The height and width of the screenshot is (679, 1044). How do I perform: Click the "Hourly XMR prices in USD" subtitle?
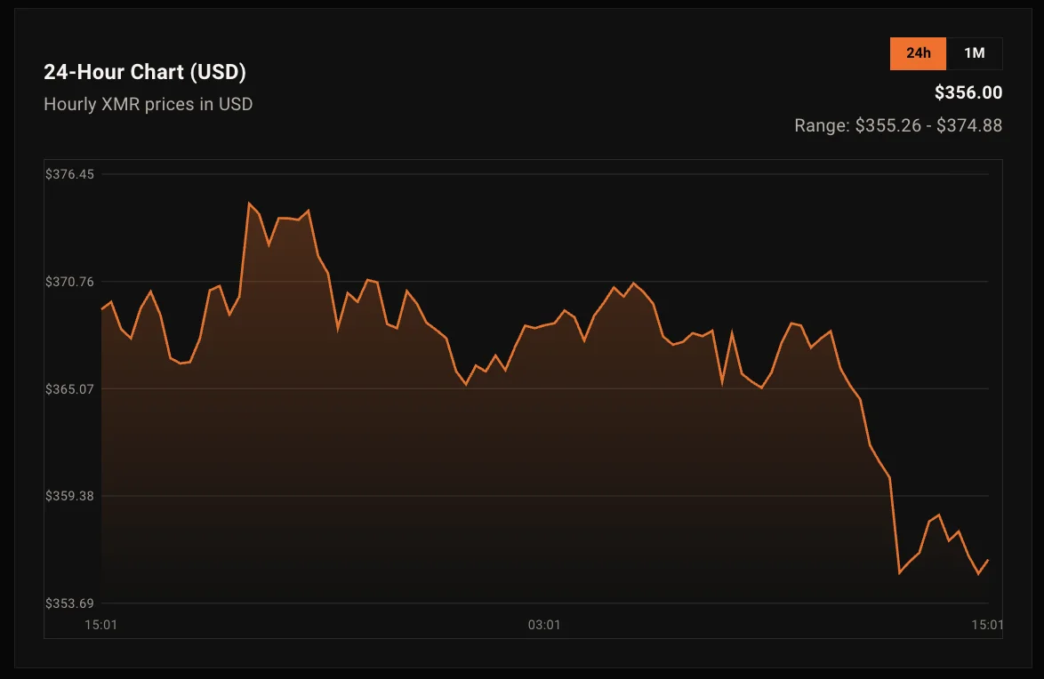pyautogui.click(x=149, y=104)
